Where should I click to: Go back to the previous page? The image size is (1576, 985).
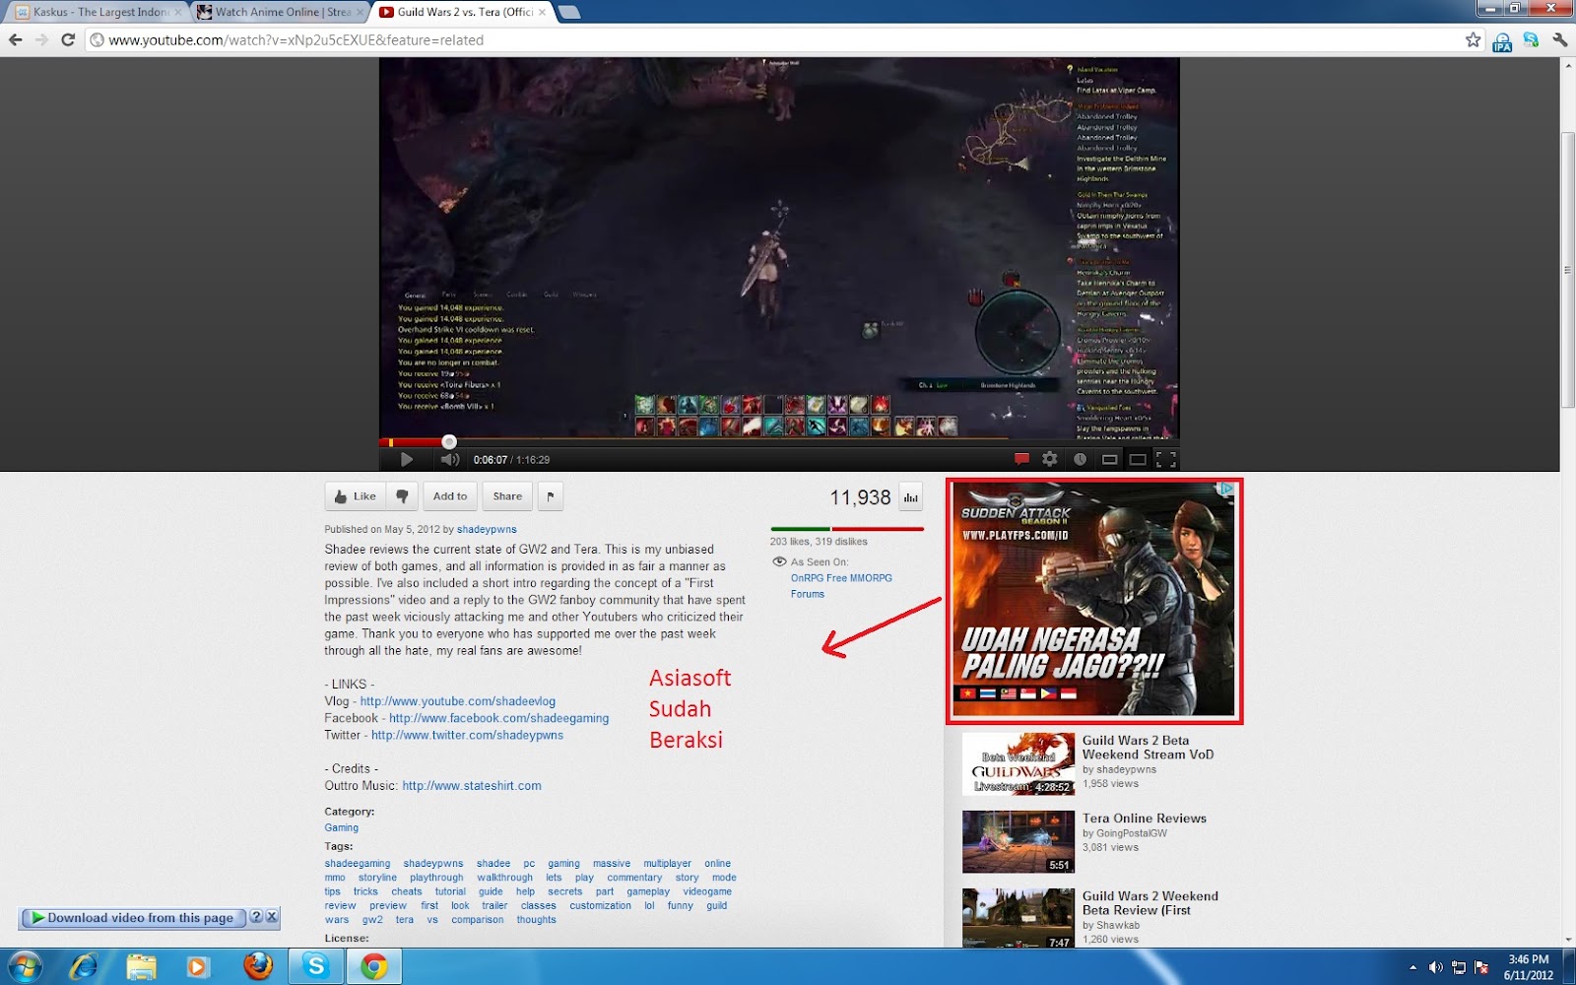point(16,39)
